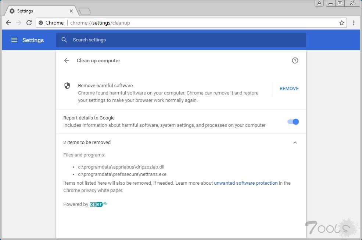
Task: Click the browser forward arrow
Action: 19,23
